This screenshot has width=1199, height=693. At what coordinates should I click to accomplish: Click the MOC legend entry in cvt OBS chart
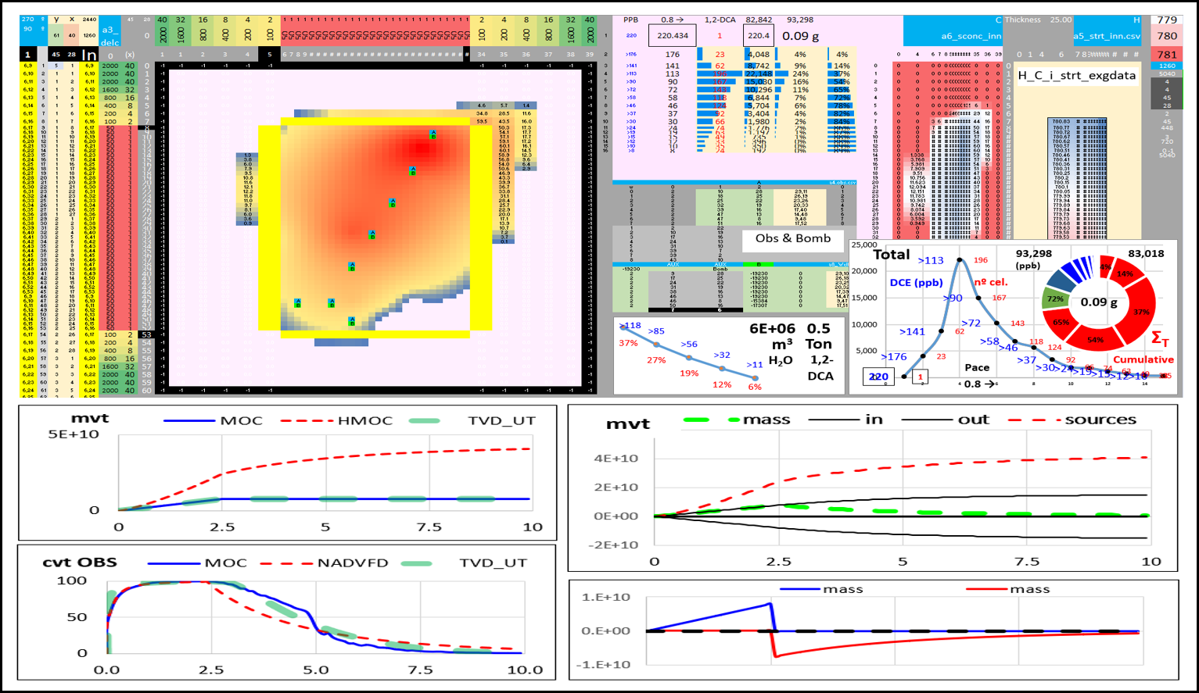coord(197,563)
